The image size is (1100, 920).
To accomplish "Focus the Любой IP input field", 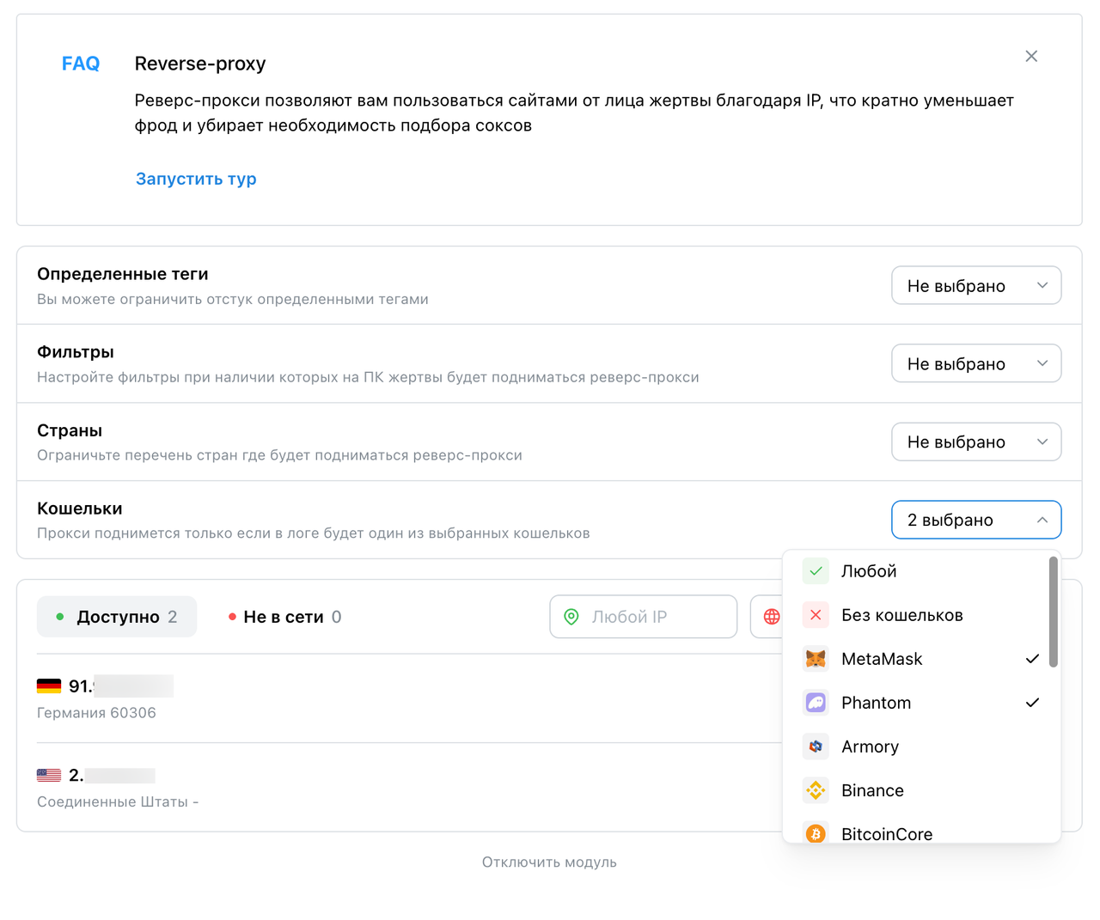I will (644, 617).
